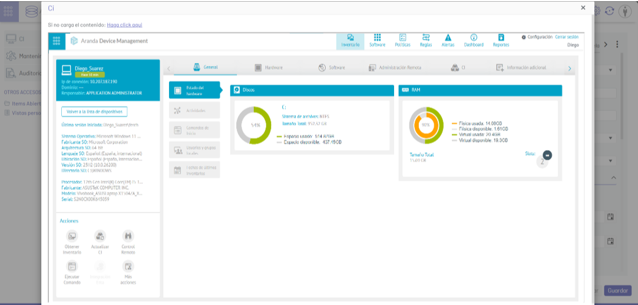This screenshot has height=305, width=638.
Task: Open the Reportes module
Action: 501,40
